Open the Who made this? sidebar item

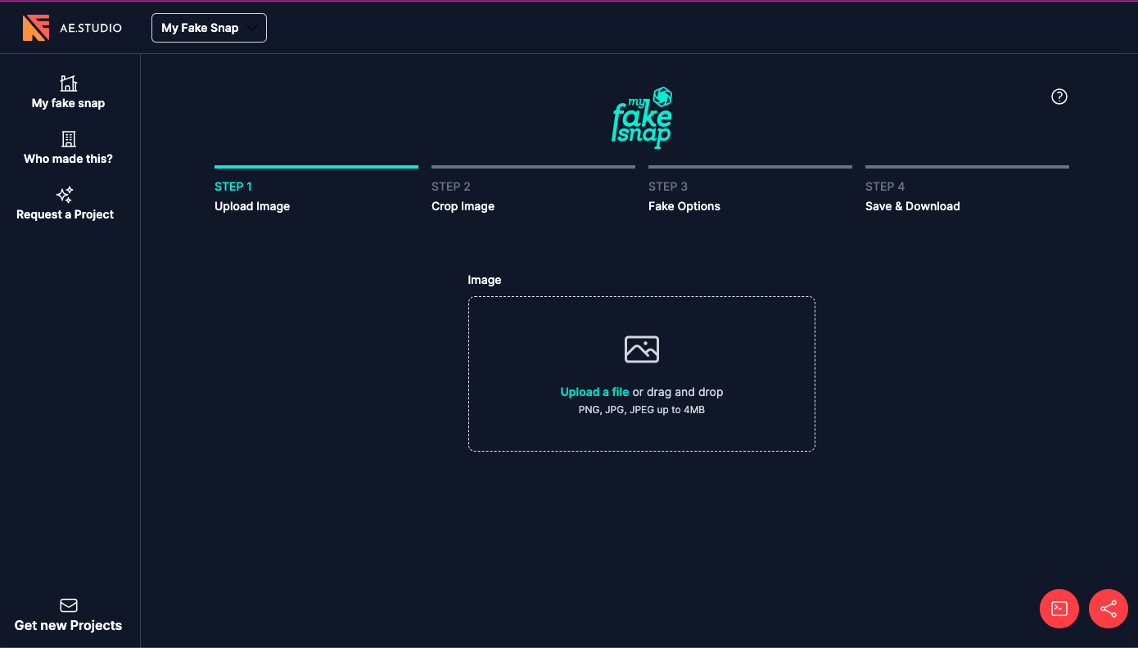click(69, 159)
